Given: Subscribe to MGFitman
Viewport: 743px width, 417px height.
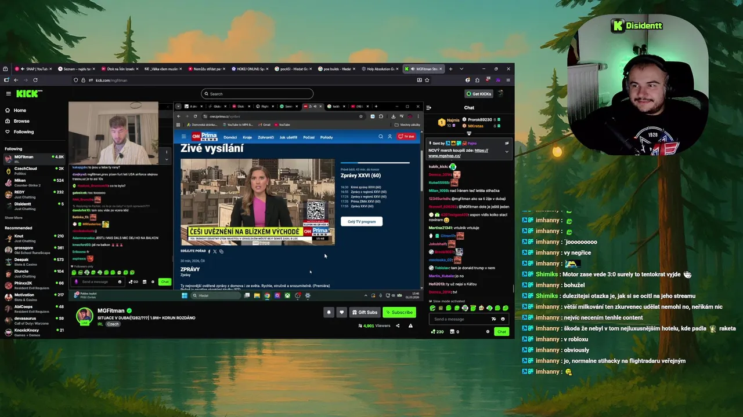Looking at the screenshot, I should coord(399,312).
